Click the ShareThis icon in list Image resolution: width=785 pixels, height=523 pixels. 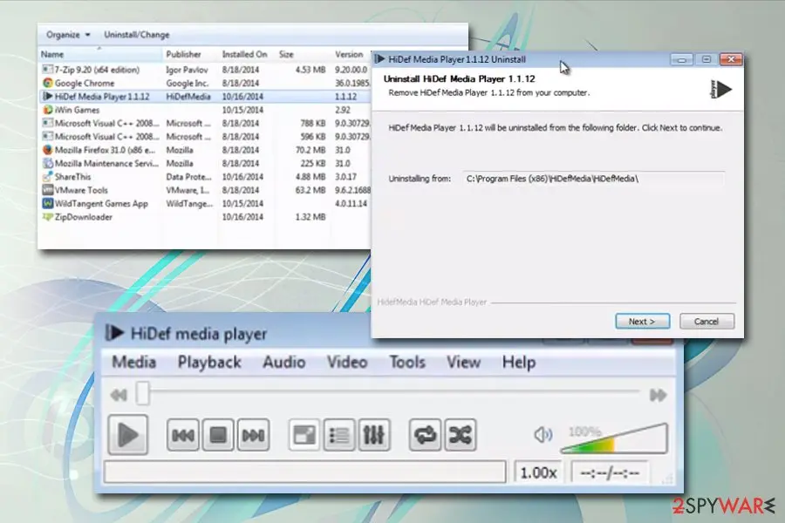48,177
